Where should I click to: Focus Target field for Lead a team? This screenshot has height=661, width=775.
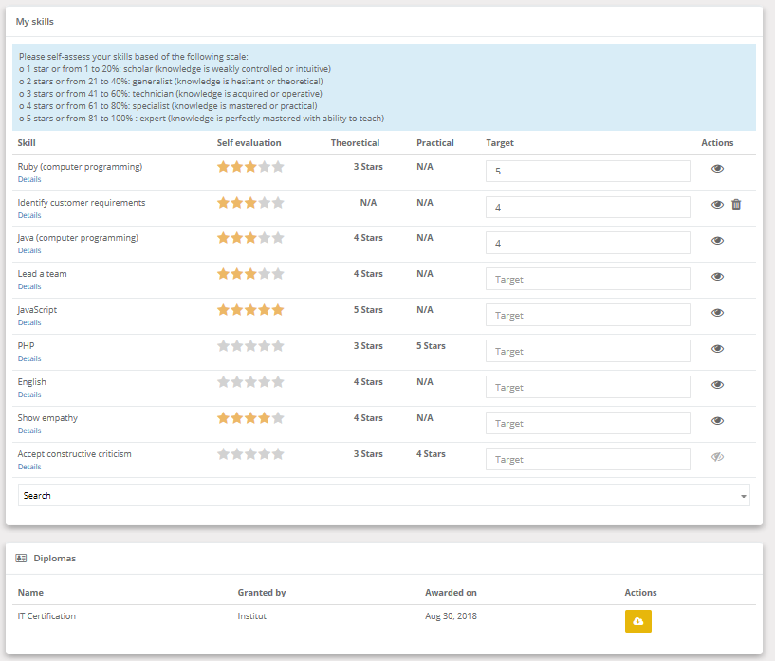click(x=588, y=279)
